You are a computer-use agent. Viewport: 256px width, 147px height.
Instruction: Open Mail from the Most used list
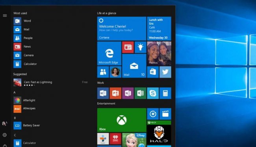(x=21, y=29)
